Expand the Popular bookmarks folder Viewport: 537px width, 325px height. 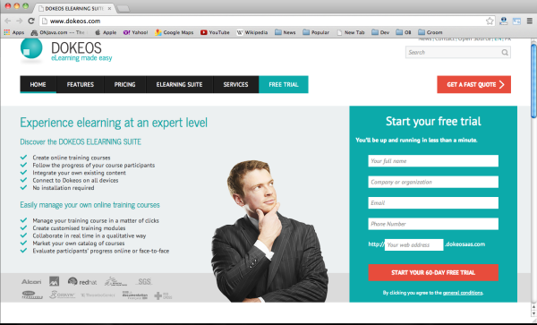coord(316,32)
